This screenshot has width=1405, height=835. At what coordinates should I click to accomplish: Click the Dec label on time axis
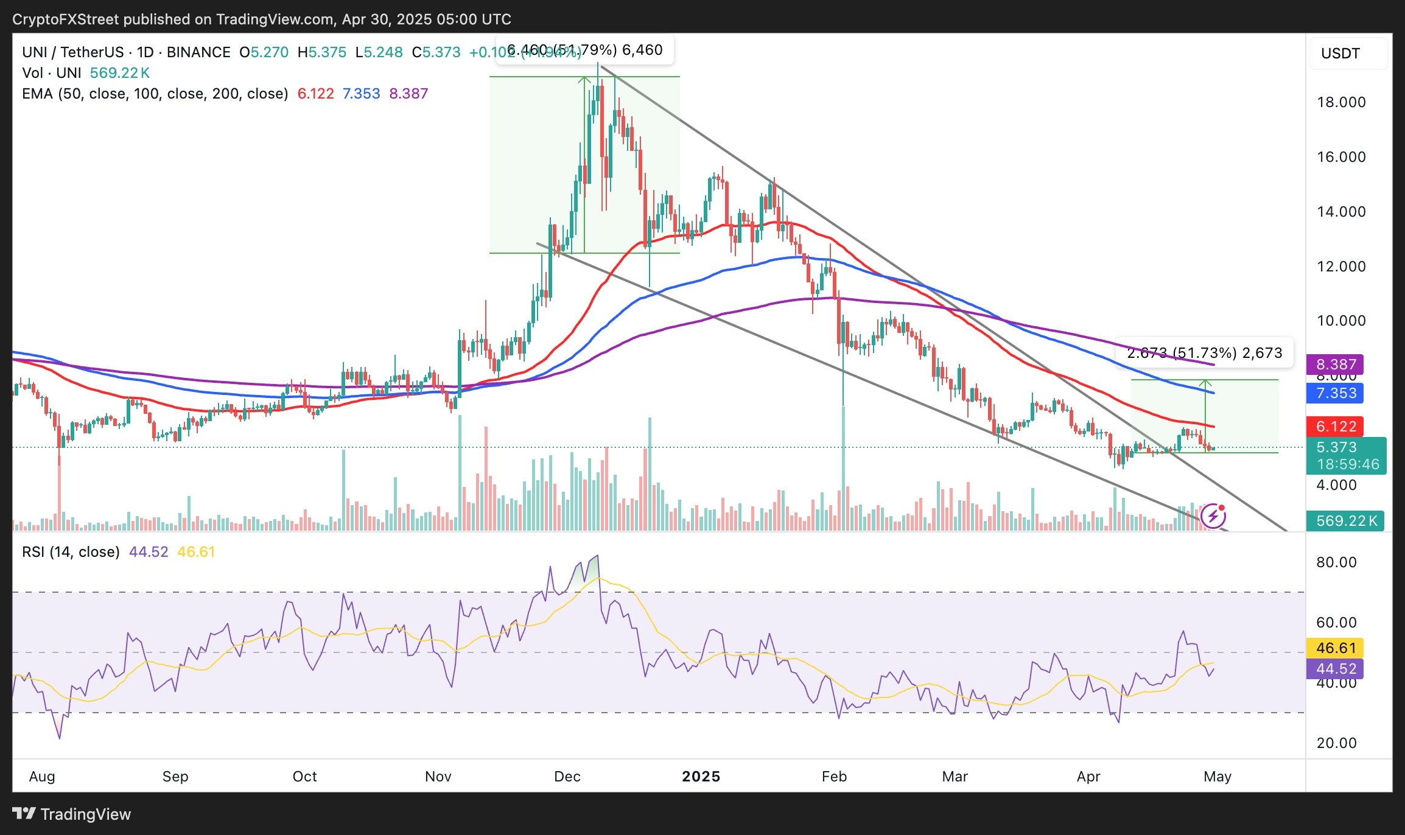[567, 777]
